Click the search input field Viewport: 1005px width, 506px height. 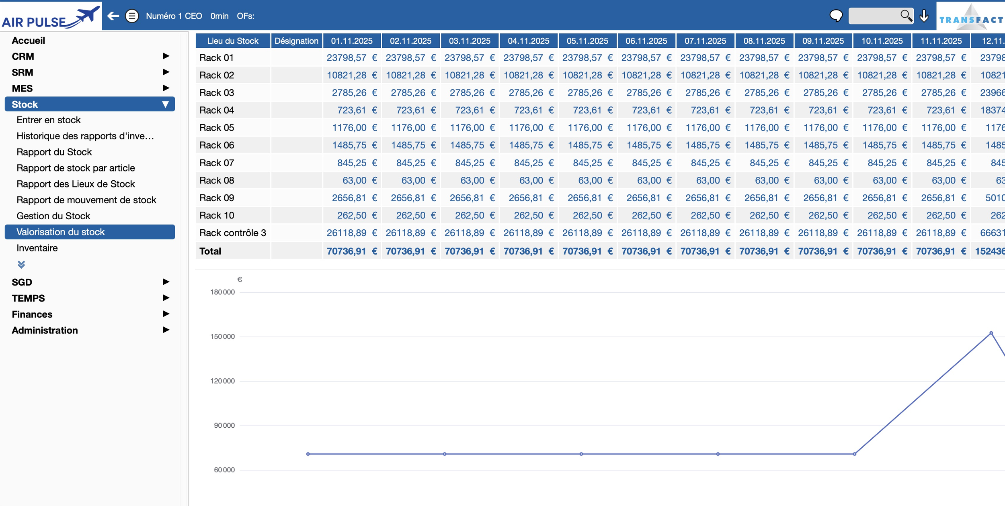(873, 16)
